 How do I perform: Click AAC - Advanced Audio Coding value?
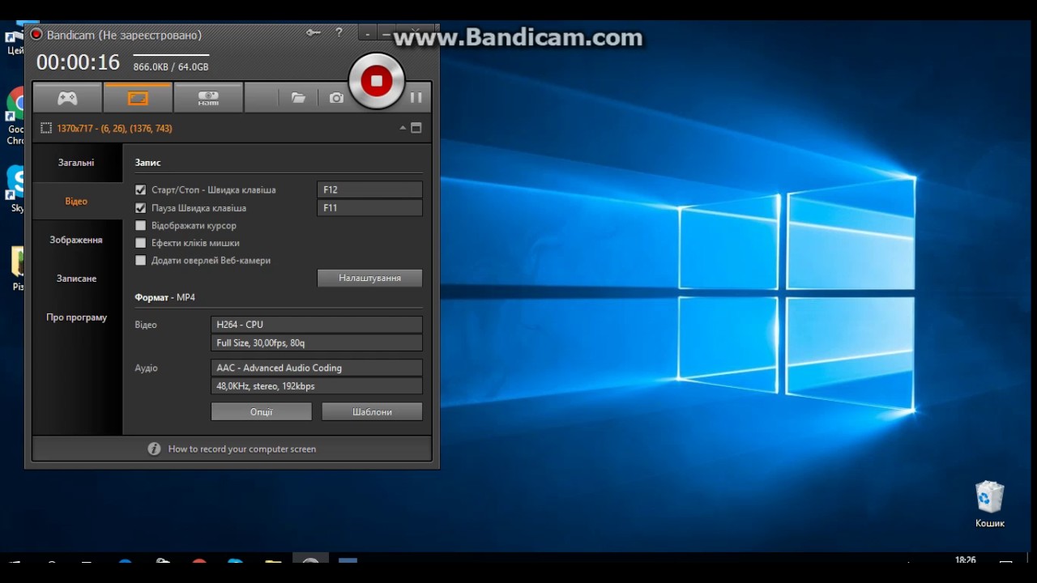[x=316, y=368]
